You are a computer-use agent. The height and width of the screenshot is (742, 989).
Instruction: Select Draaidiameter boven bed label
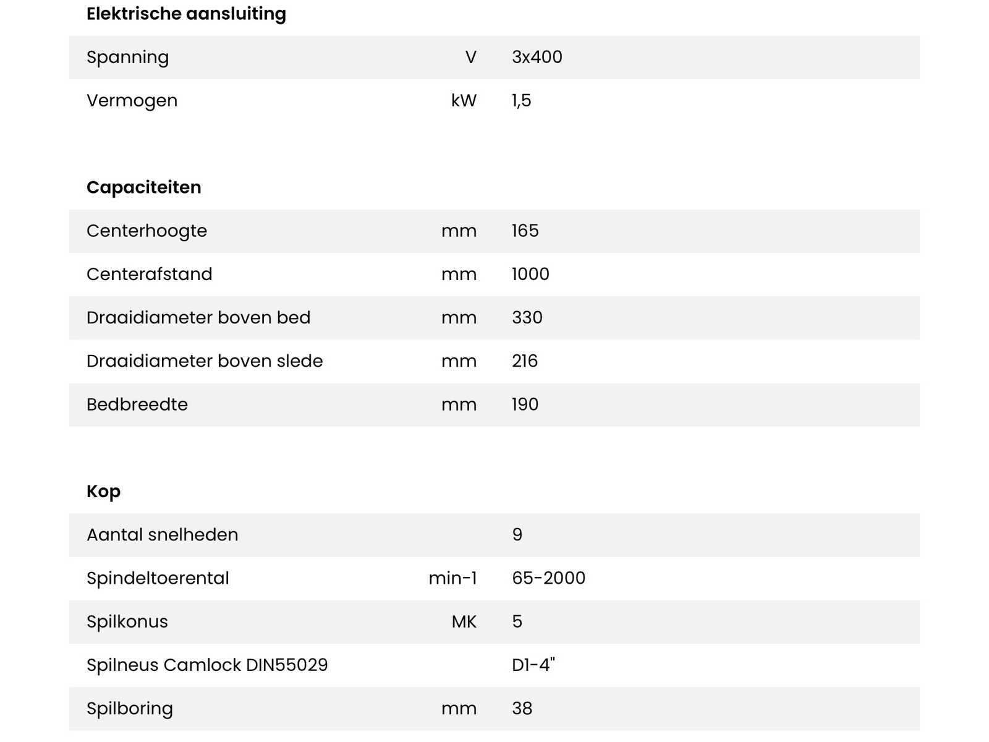coord(198,317)
